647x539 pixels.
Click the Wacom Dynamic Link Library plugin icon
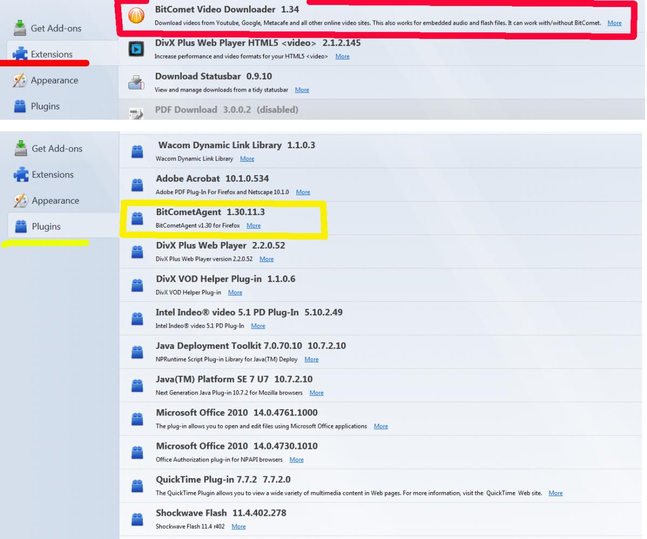click(137, 152)
